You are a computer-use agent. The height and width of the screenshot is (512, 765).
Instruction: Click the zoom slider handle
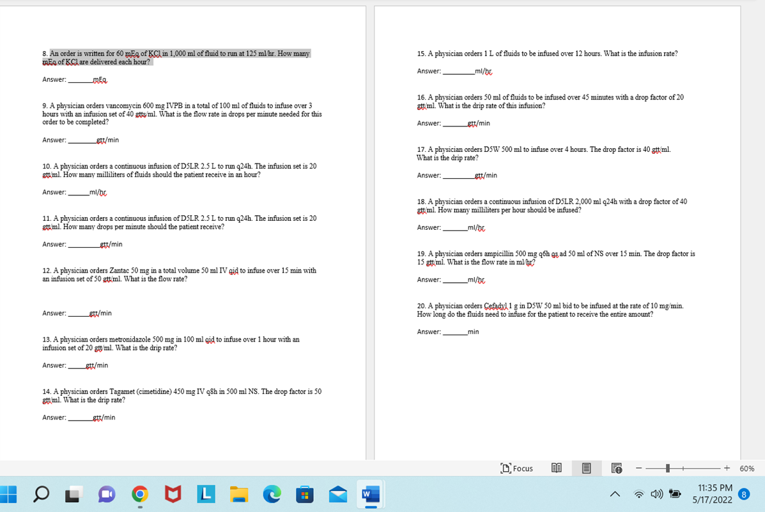point(667,468)
